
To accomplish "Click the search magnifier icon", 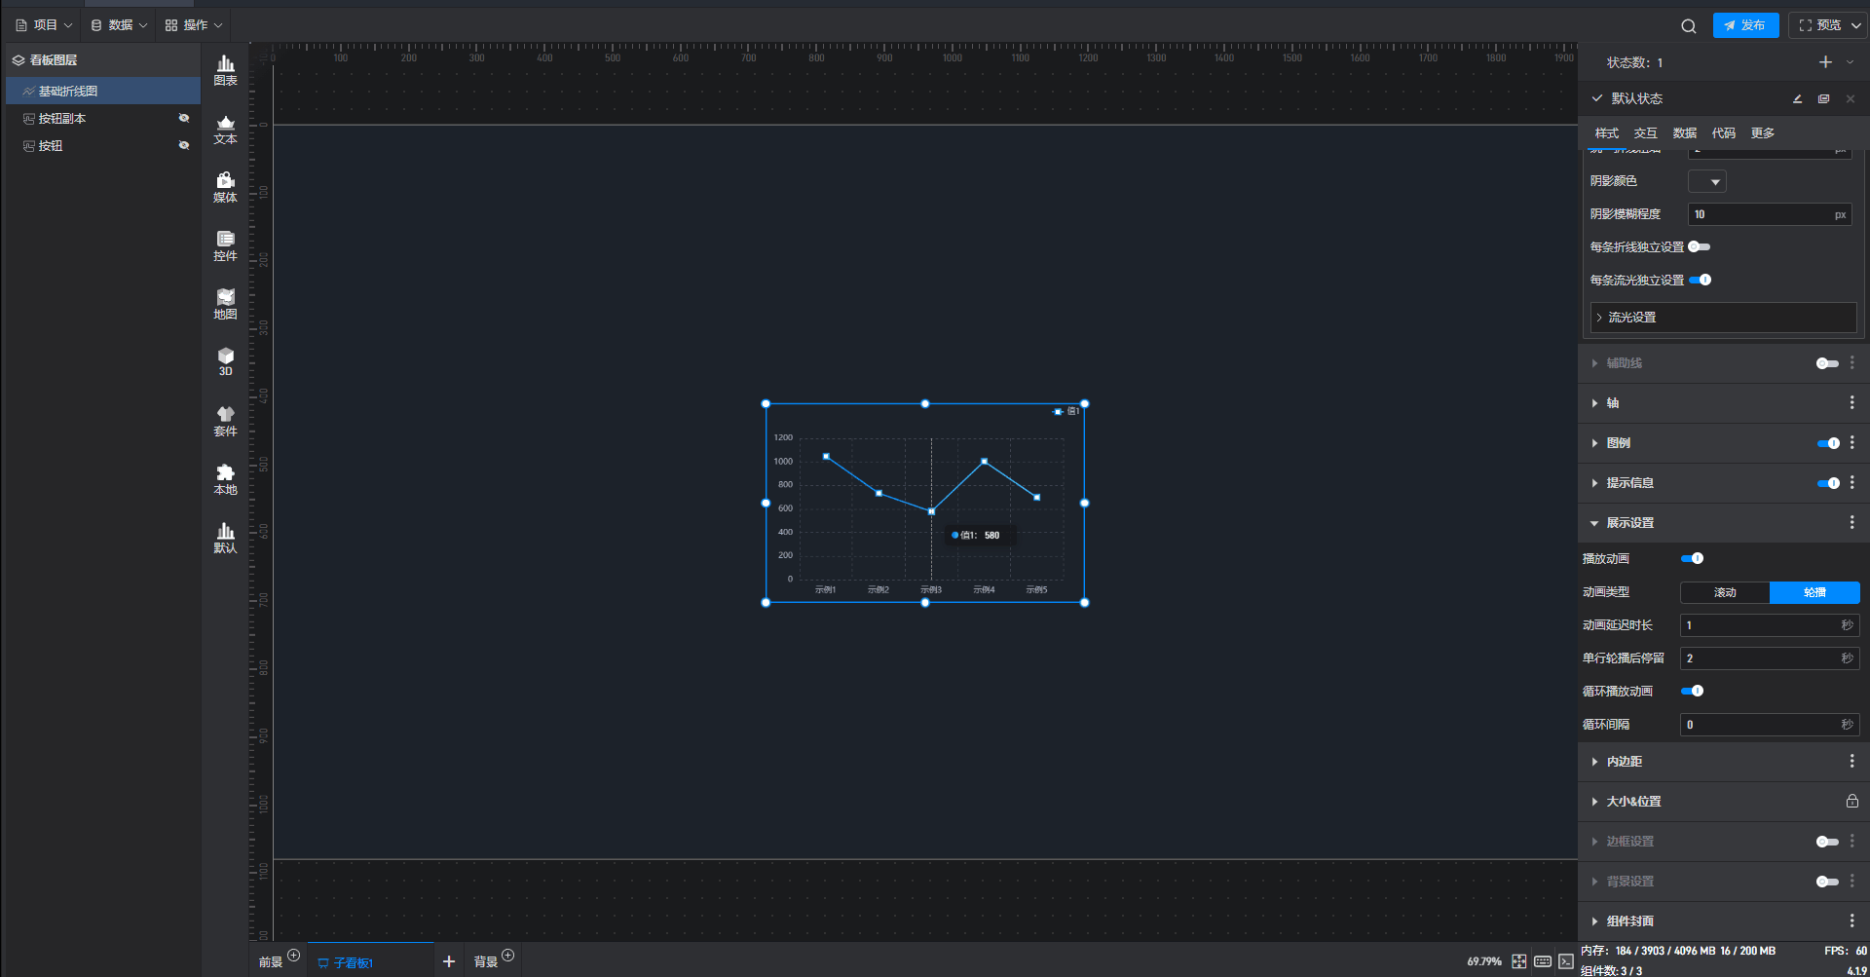I will point(1688,26).
